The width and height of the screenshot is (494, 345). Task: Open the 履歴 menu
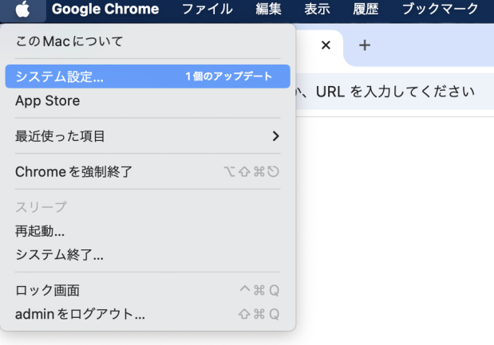click(x=366, y=9)
